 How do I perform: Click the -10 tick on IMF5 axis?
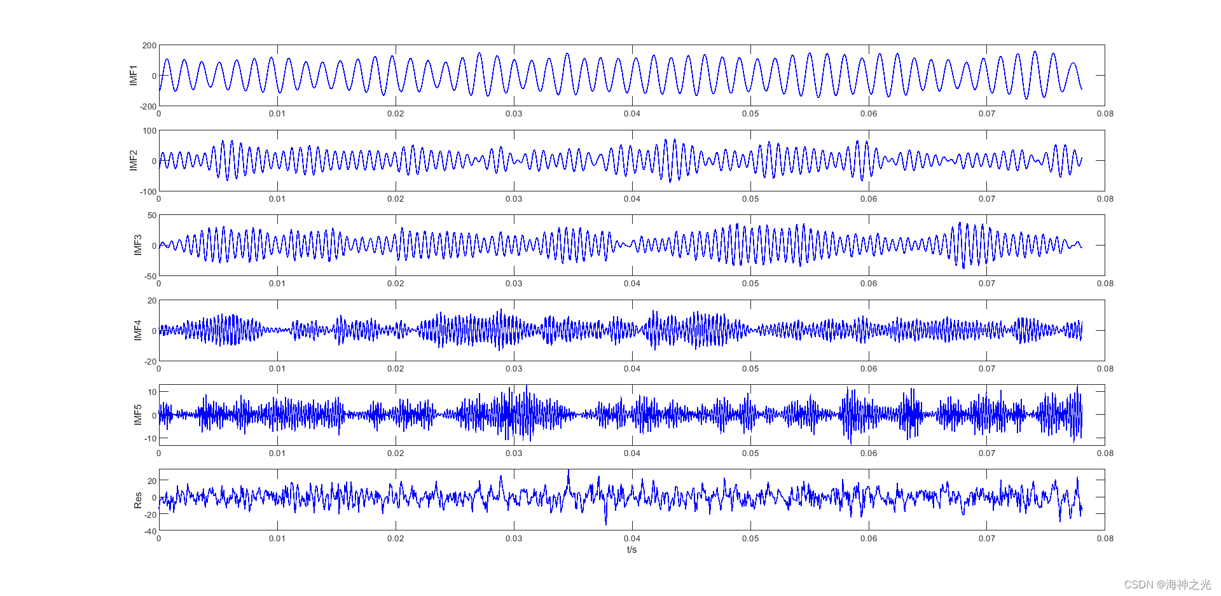coord(150,438)
